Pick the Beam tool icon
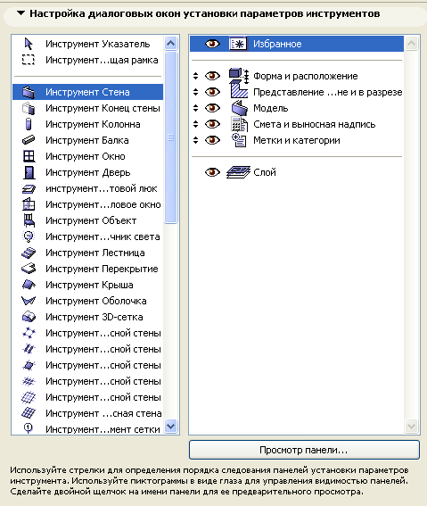Screen dimensions: 427x506 29,140
